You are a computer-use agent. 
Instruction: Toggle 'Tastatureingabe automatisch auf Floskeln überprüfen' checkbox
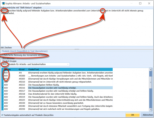click(2, 115)
